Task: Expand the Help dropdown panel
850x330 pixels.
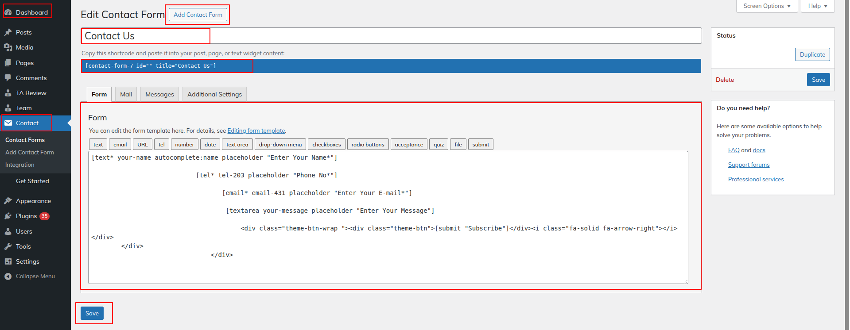Action: [x=817, y=6]
